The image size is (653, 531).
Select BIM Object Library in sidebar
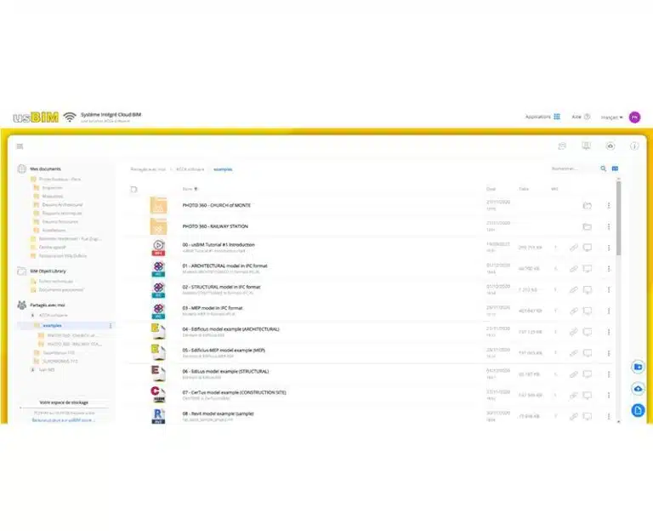[48, 271]
